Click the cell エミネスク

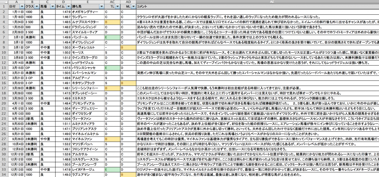point(88,98)
